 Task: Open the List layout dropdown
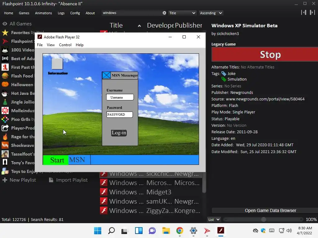click(214, 220)
